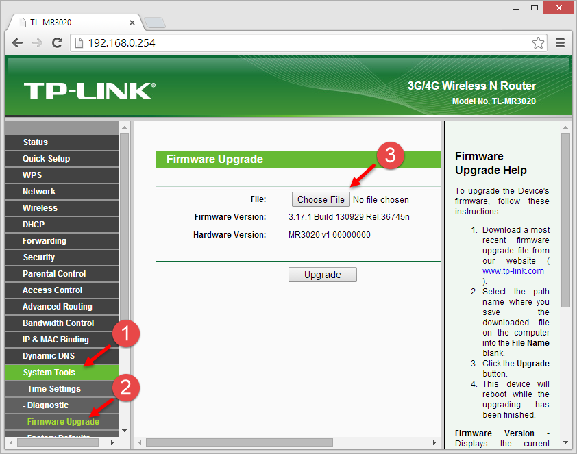Screen dimensions: 577x454
Task: Reload the router page
Action: 57,43
